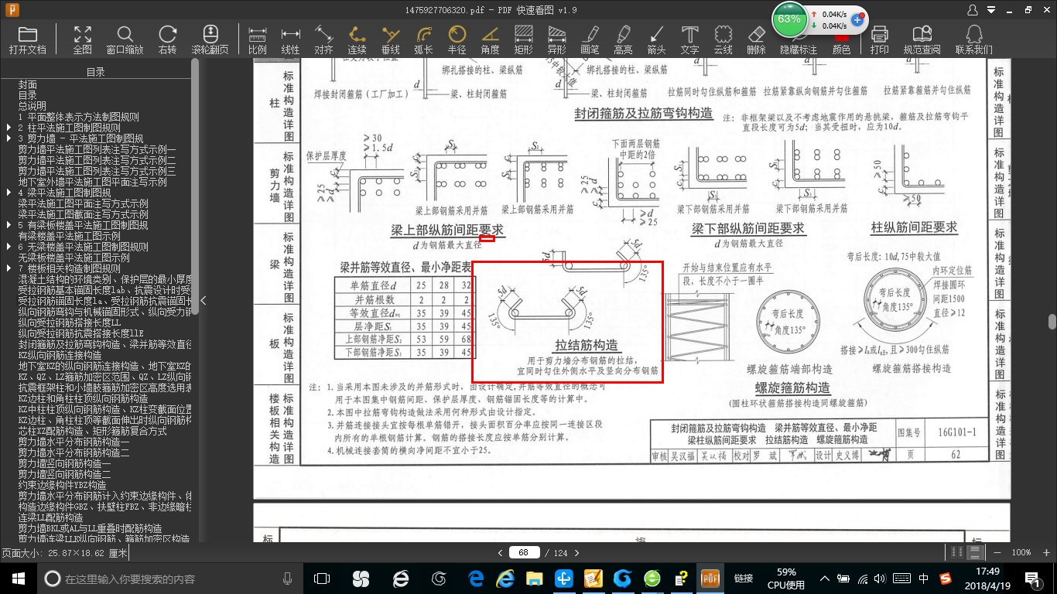Expand the 5 有梁楼盖平法施工图制图规则 bookmark

coord(9,225)
